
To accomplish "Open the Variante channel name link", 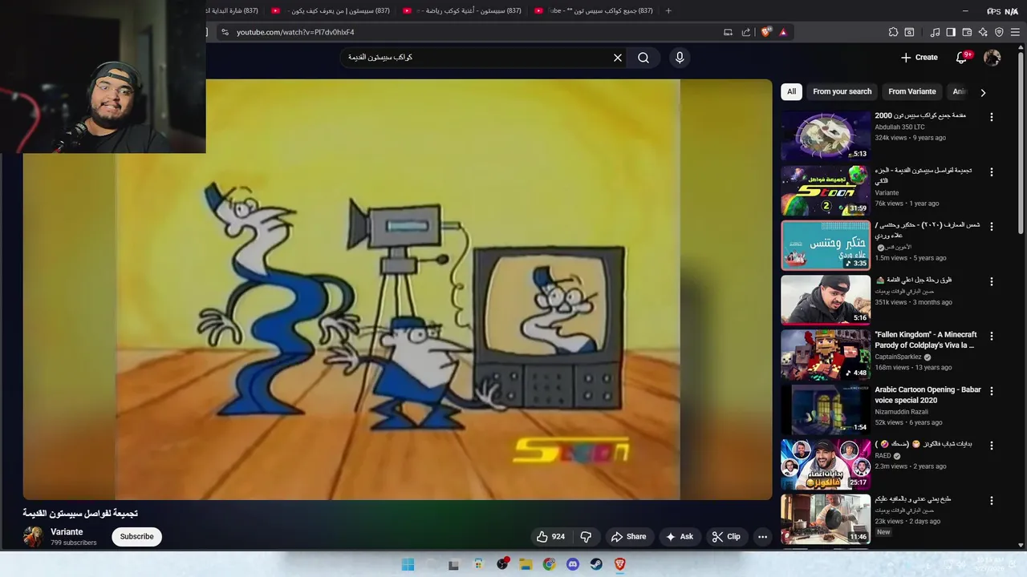I will point(67,532).
